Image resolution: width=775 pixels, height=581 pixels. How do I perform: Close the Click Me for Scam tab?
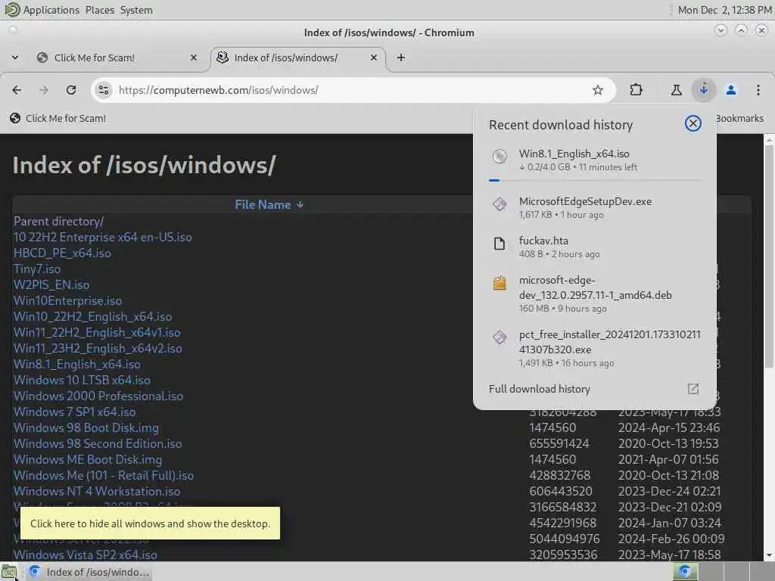[194, 57]
